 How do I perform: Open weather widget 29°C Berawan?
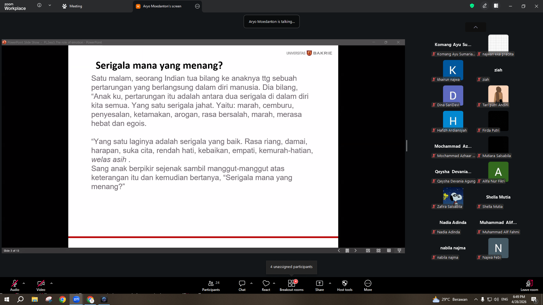[450, 299]
